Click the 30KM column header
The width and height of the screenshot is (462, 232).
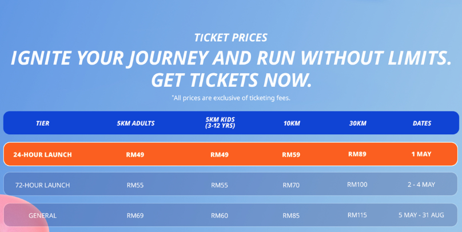[x=357, y=123]
